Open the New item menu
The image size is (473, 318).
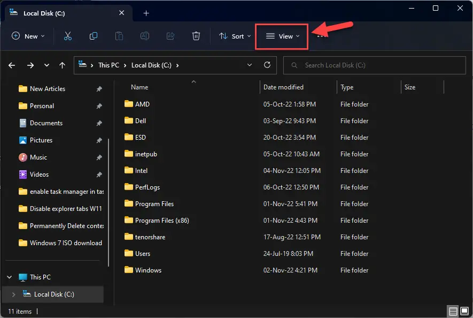(x=28, y=36)
